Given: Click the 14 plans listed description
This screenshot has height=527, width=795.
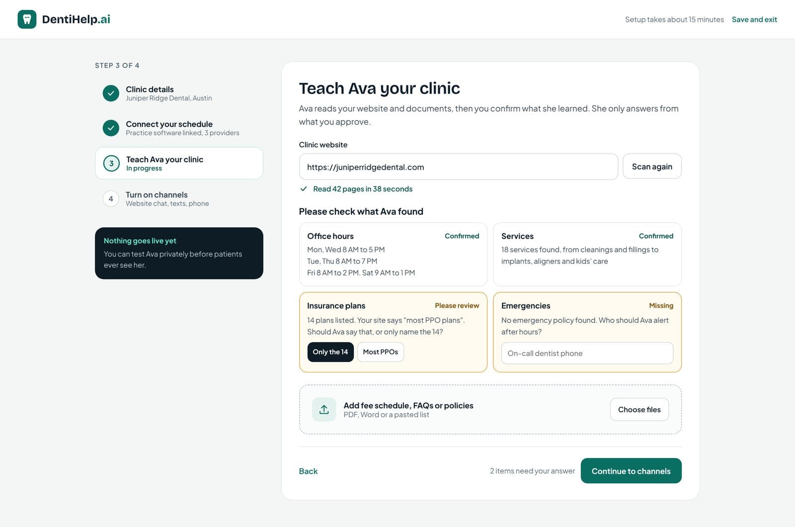Looking at the screenshot, I should pyautogui.click(x=386, y=326).
